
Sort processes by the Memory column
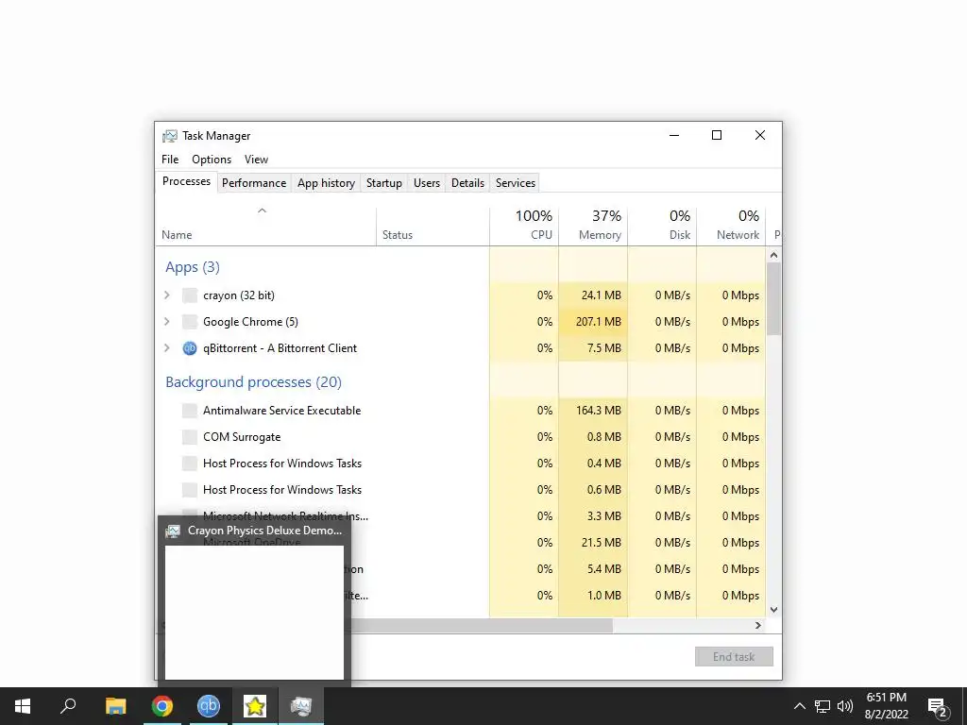coord(593,226)
